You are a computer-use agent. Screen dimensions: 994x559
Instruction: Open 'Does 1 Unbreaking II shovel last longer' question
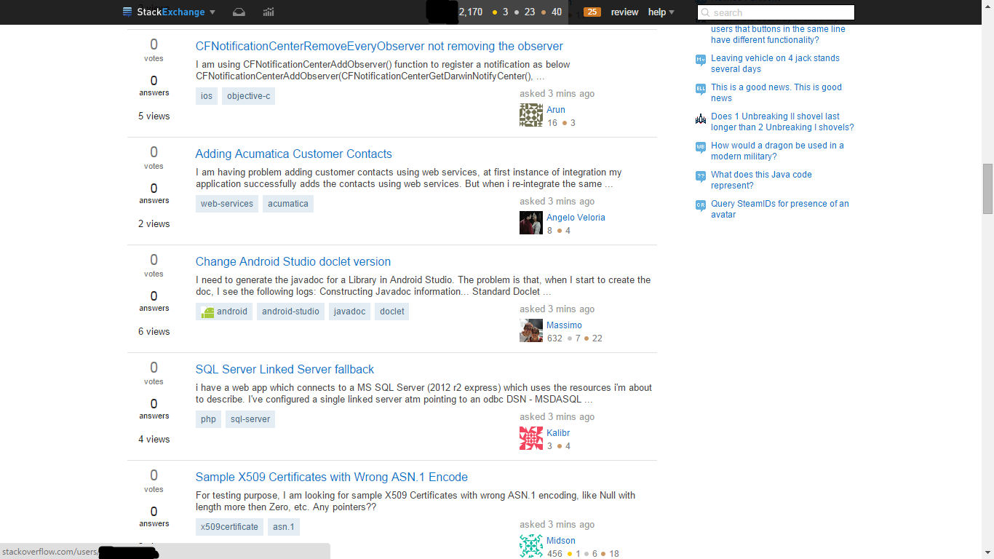point(782,122)
